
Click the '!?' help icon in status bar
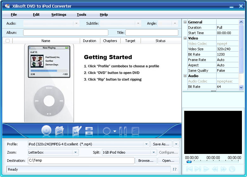(x=174, y=169)
